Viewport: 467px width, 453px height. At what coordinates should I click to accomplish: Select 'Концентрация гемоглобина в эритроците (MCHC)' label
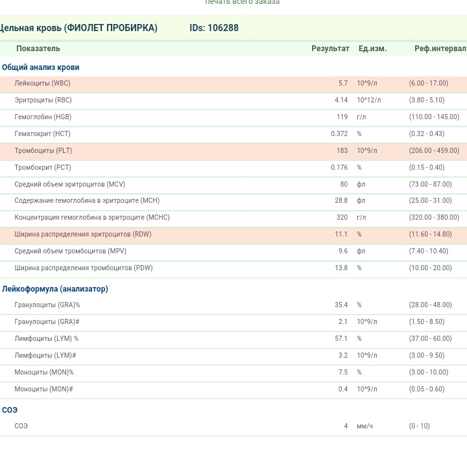[92, 217]
